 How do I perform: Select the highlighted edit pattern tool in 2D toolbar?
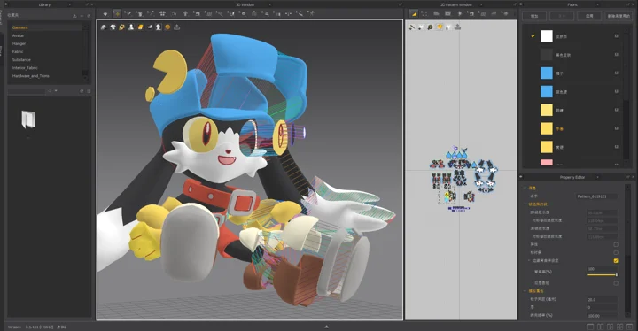414,13
